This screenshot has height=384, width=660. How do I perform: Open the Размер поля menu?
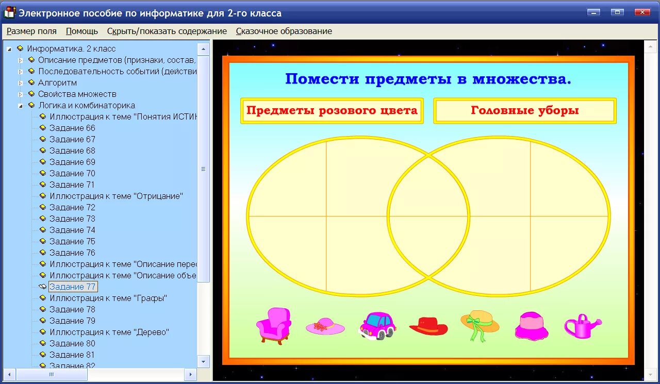tap(31, 31)
